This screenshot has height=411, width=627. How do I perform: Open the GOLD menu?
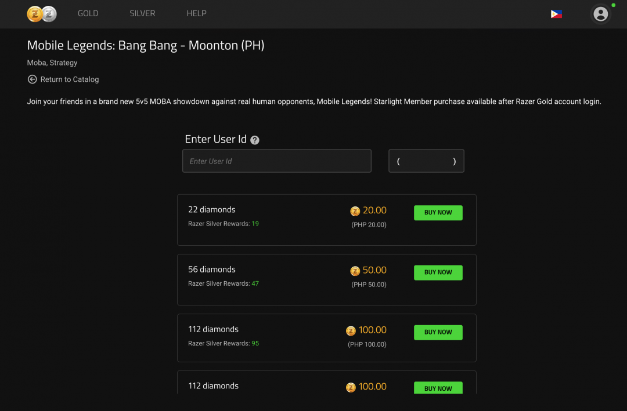88,13
